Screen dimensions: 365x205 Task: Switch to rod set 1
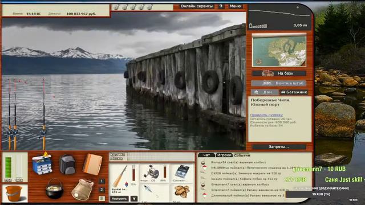[102, 181]
